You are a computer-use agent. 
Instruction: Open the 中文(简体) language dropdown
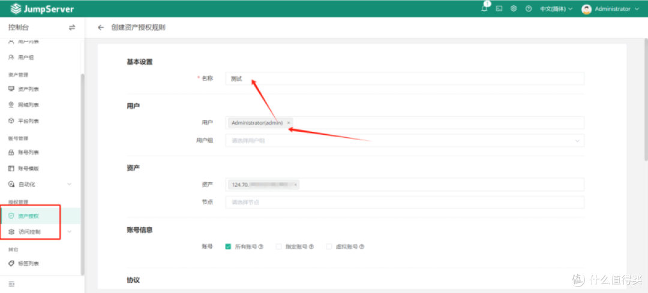click(556, 8)
